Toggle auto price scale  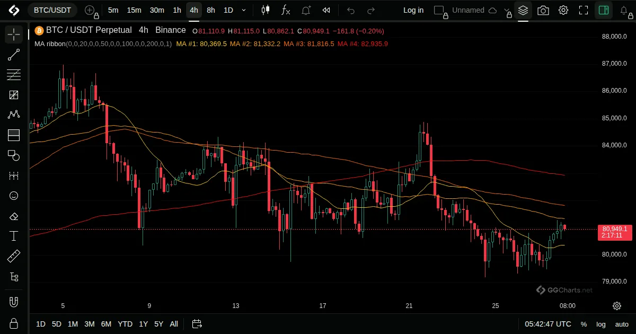click(622, 324)
